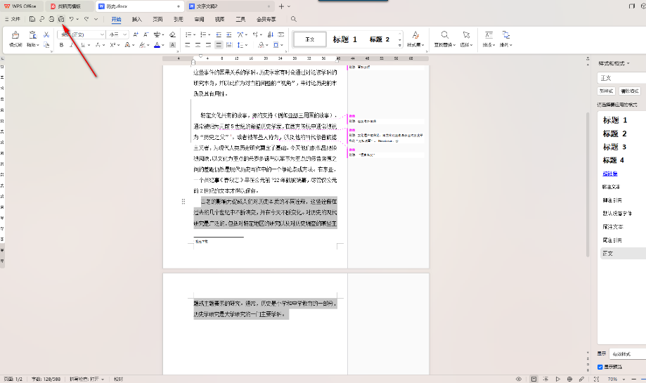The width and height of the screenshot is (646, 383).
Task: Click the undo arrow icon
Action: [72, 19]
